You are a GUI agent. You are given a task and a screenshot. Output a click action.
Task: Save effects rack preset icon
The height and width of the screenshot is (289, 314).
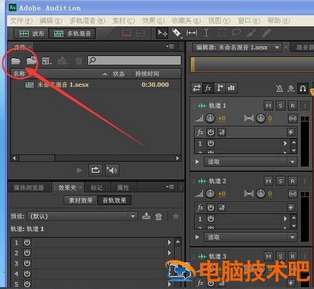tap(146, 216)
